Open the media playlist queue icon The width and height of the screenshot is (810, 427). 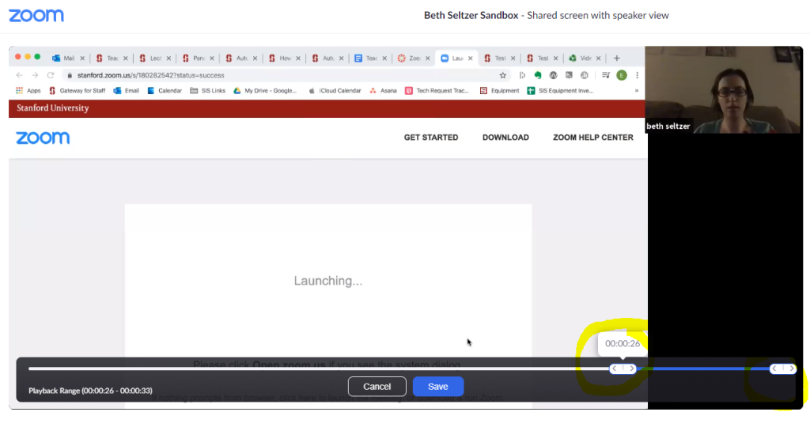605,75
